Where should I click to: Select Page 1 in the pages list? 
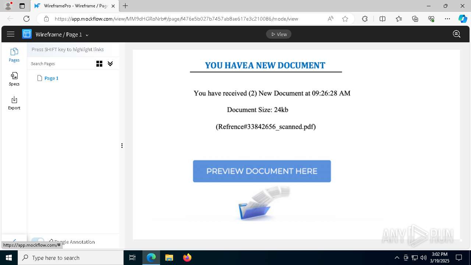[x=51, y=78]
